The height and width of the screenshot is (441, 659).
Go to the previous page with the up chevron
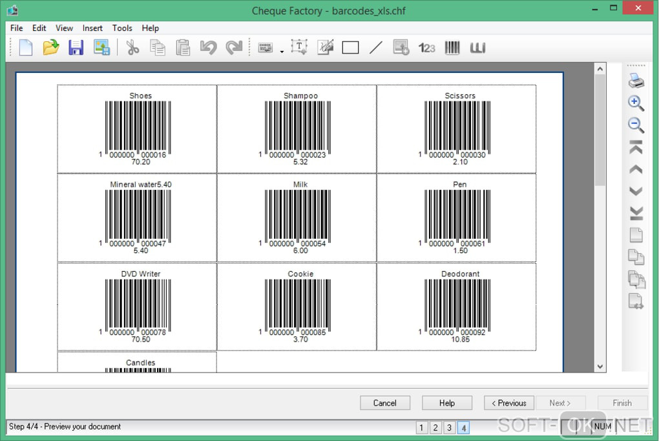636,169
